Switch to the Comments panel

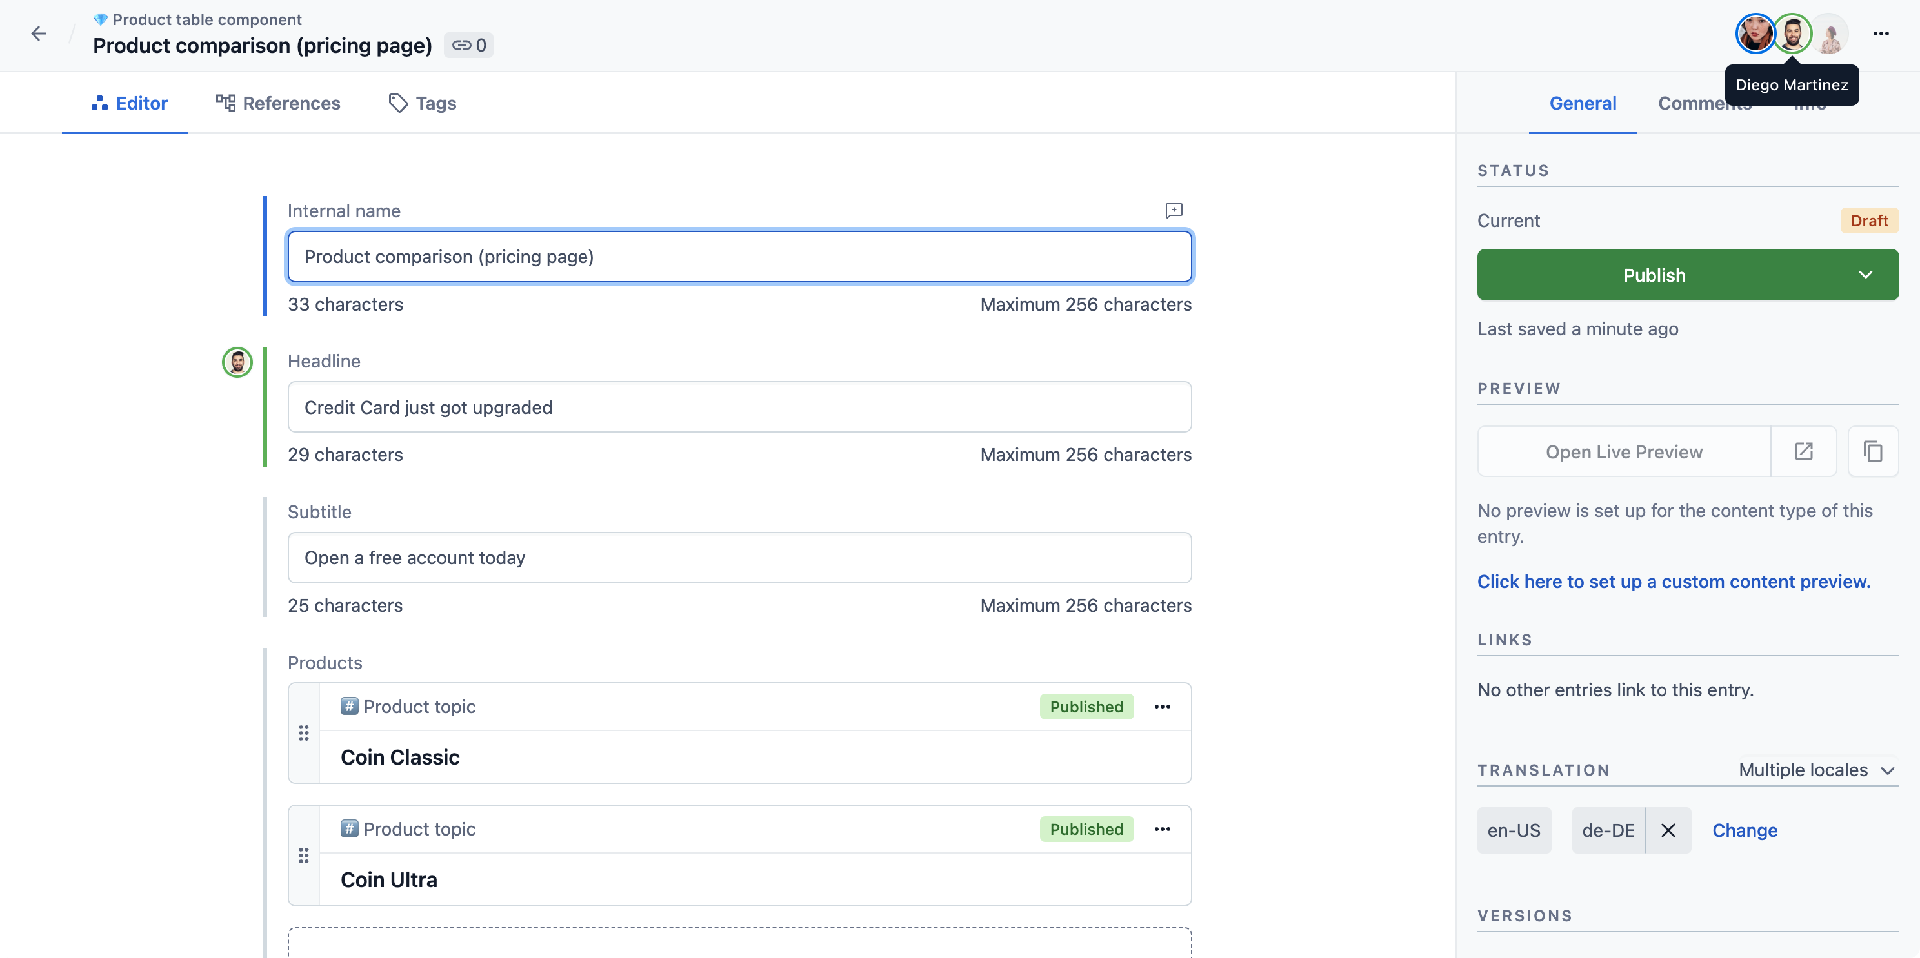(x=1705, y=103)
